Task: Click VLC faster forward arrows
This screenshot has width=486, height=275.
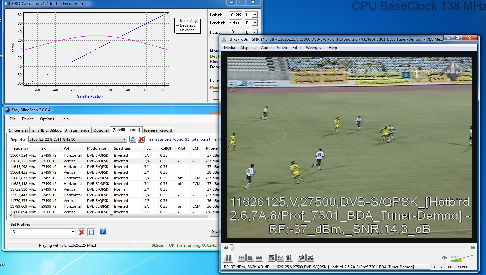Action: click(473, 248)
